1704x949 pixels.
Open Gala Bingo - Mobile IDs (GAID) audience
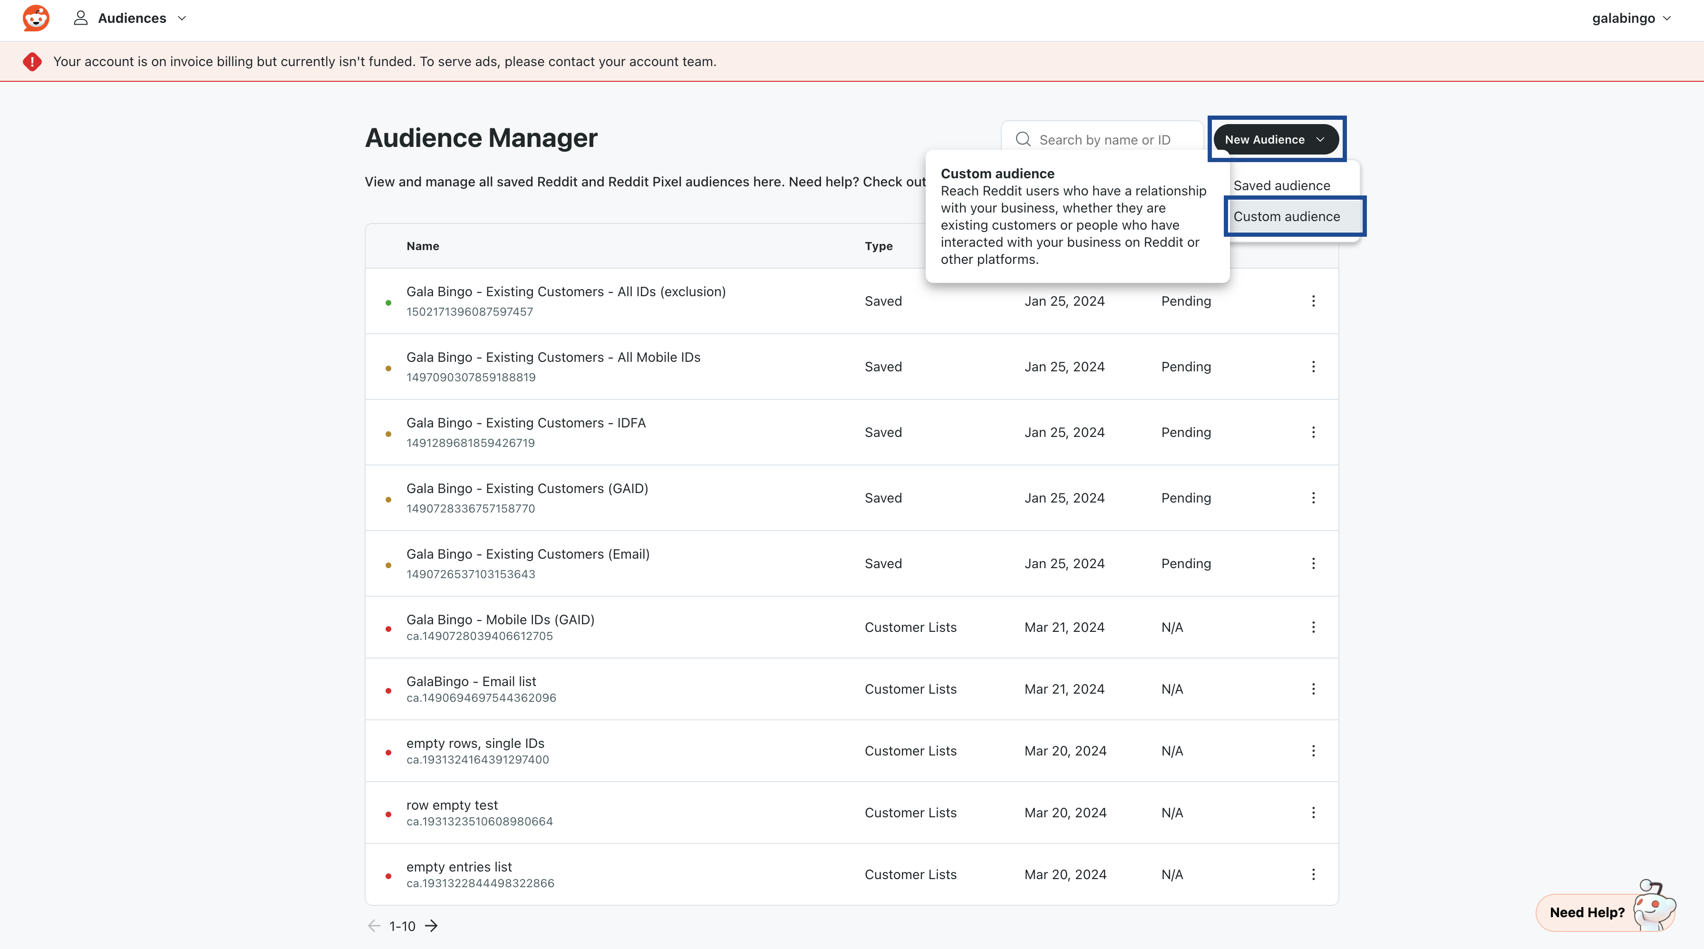pos(500,620)
